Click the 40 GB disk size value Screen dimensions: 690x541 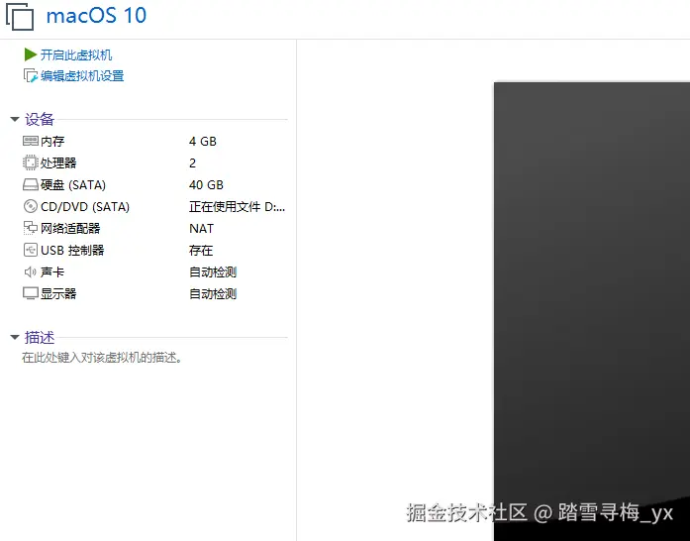[206, 185]
